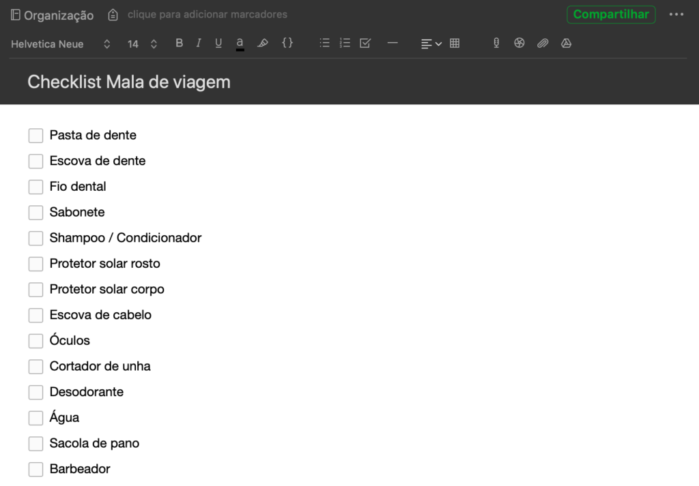Check the 'Óculos' checkbox
This screenshot has height=486, width=699.
pos(35,341)
